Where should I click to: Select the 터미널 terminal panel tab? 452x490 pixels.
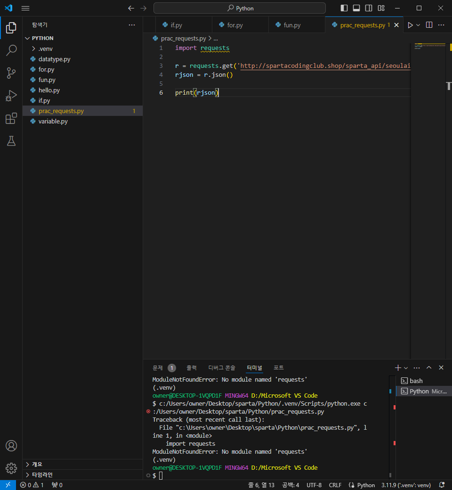point(255,368)
